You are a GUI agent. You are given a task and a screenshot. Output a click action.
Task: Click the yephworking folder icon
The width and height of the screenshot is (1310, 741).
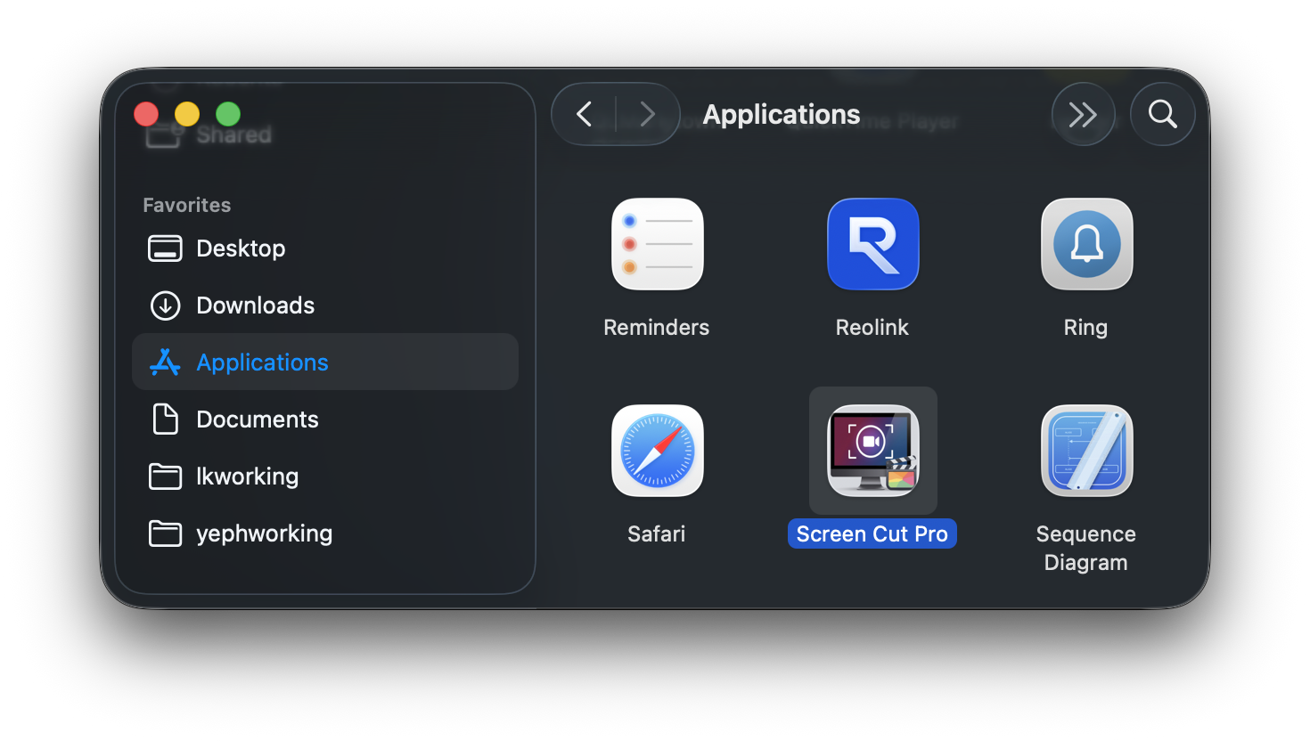(165, 533)
